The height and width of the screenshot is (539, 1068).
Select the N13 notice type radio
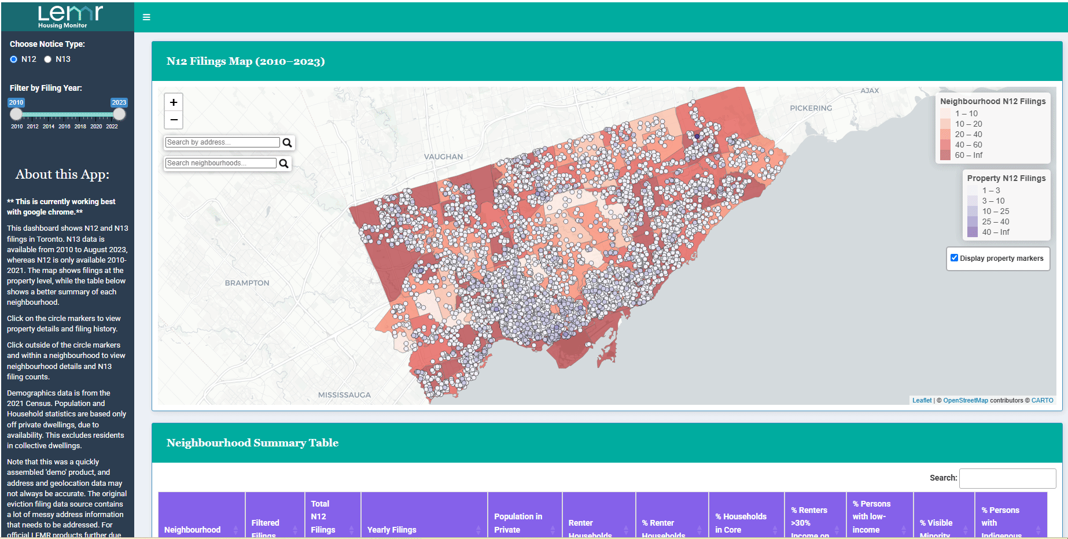(48, 60)
